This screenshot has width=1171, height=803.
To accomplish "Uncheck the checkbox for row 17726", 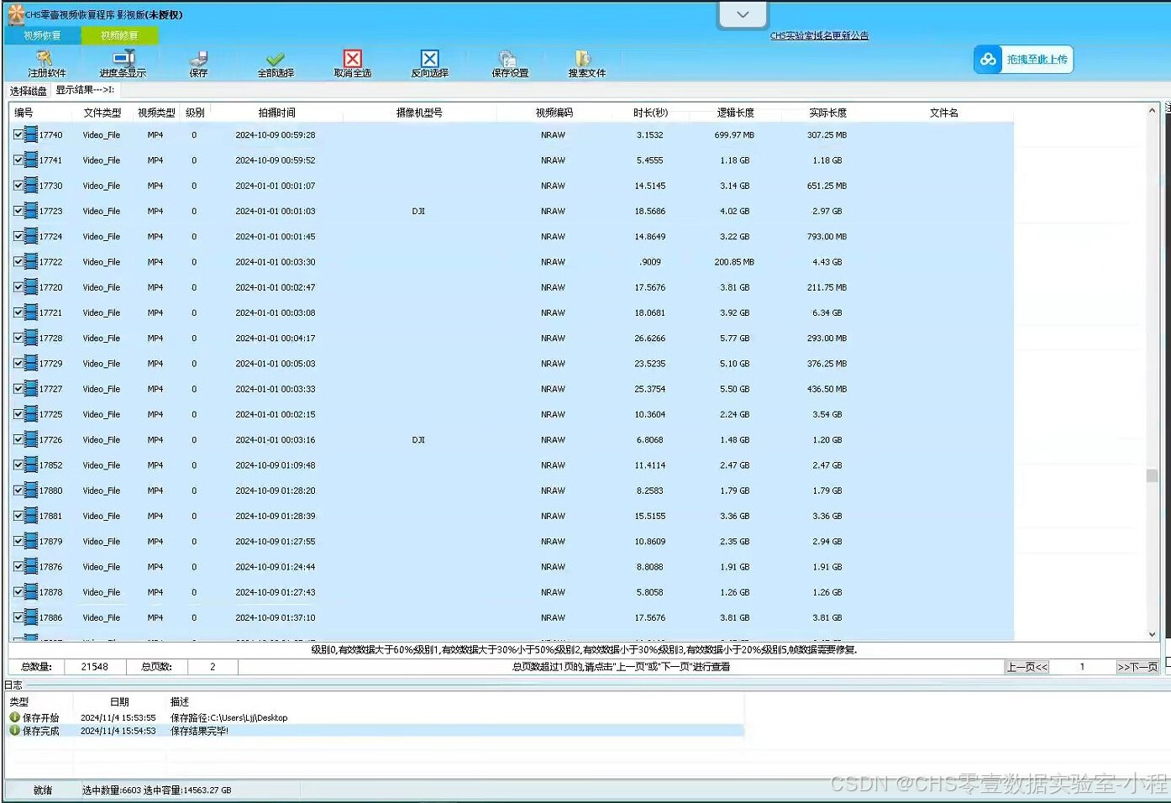I will click(x=18, y=439).
